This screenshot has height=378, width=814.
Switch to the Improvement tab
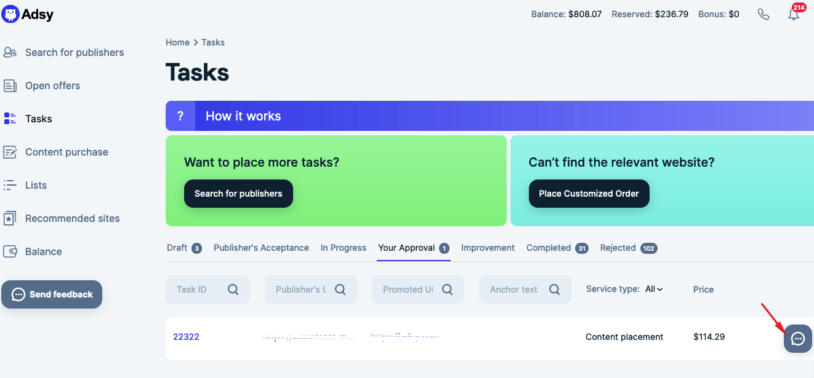488,248
